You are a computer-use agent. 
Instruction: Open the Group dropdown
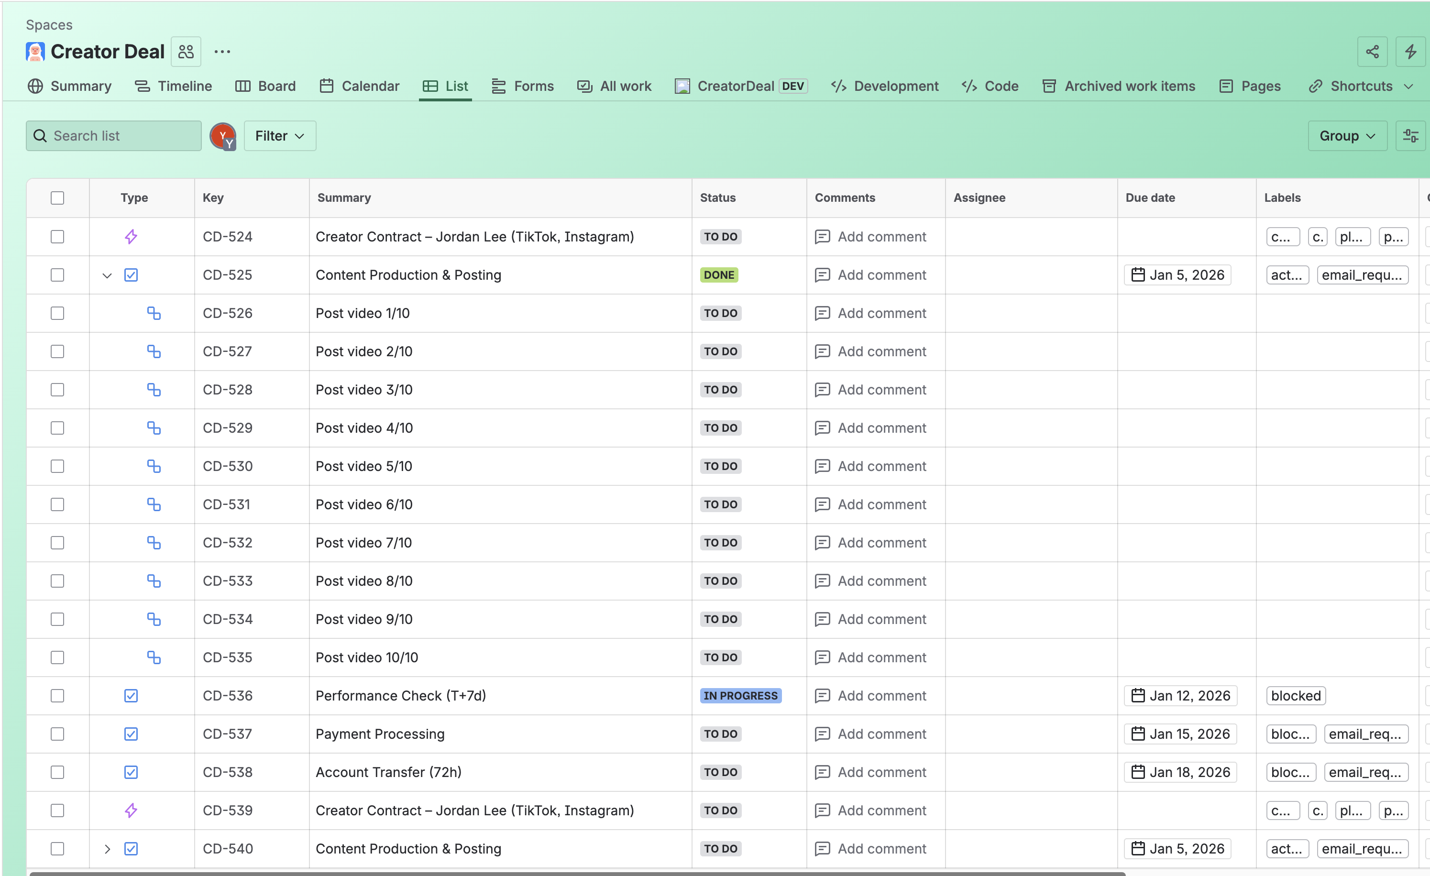pos(1347,136)
